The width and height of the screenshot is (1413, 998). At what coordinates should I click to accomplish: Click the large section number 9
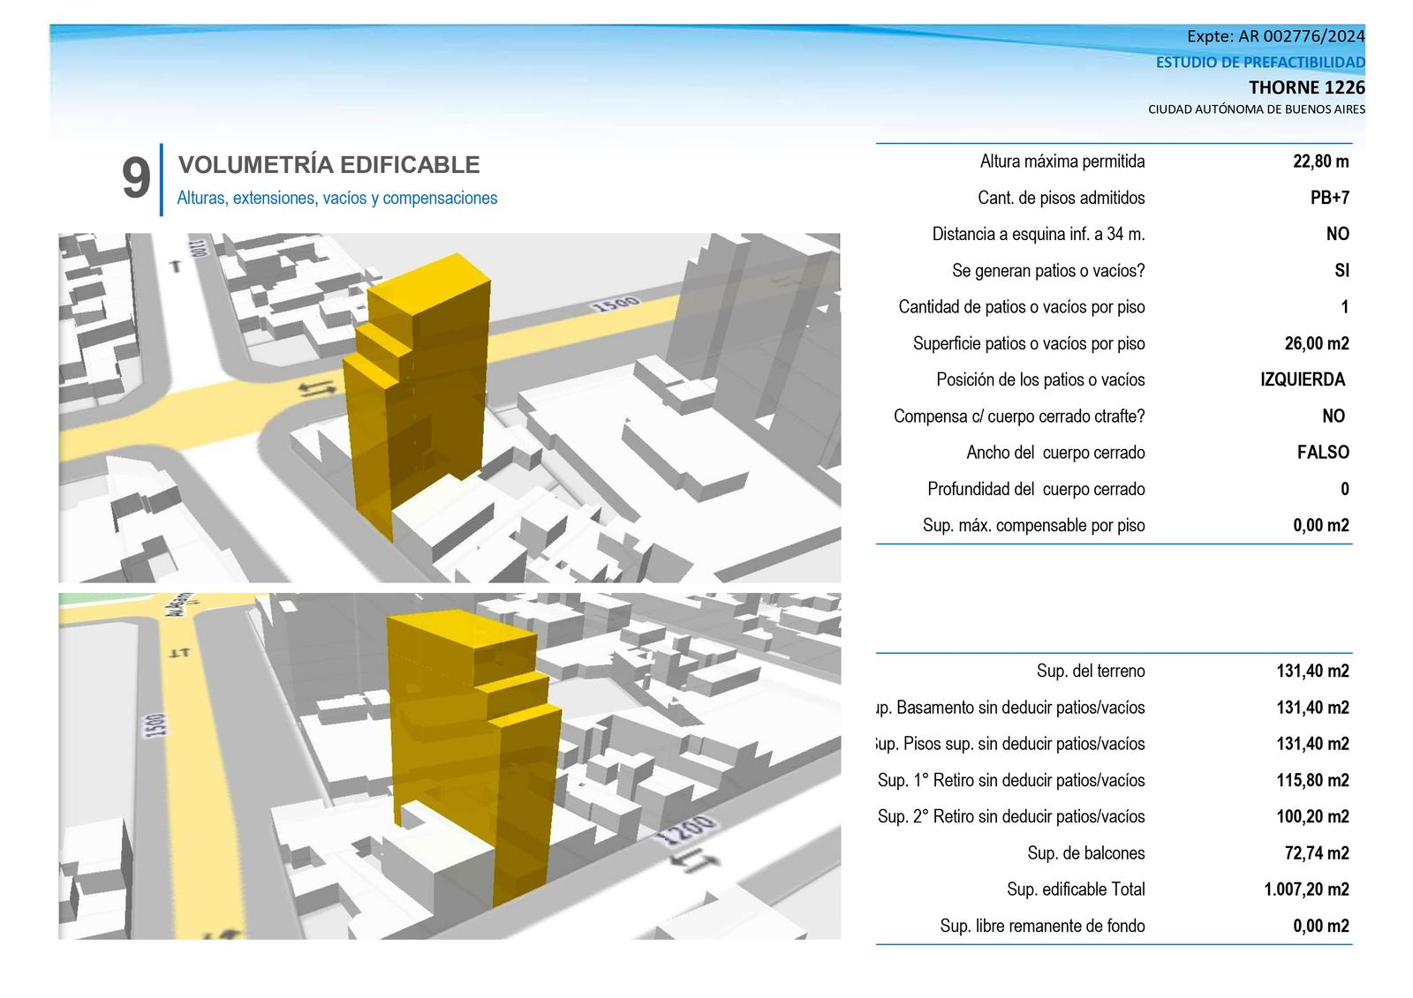(x=136, y=178)
